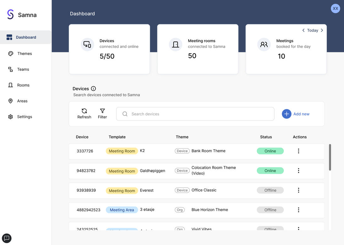Open the Filter options
The height and width of the screenshot is (245, 344).
point(103,114)
